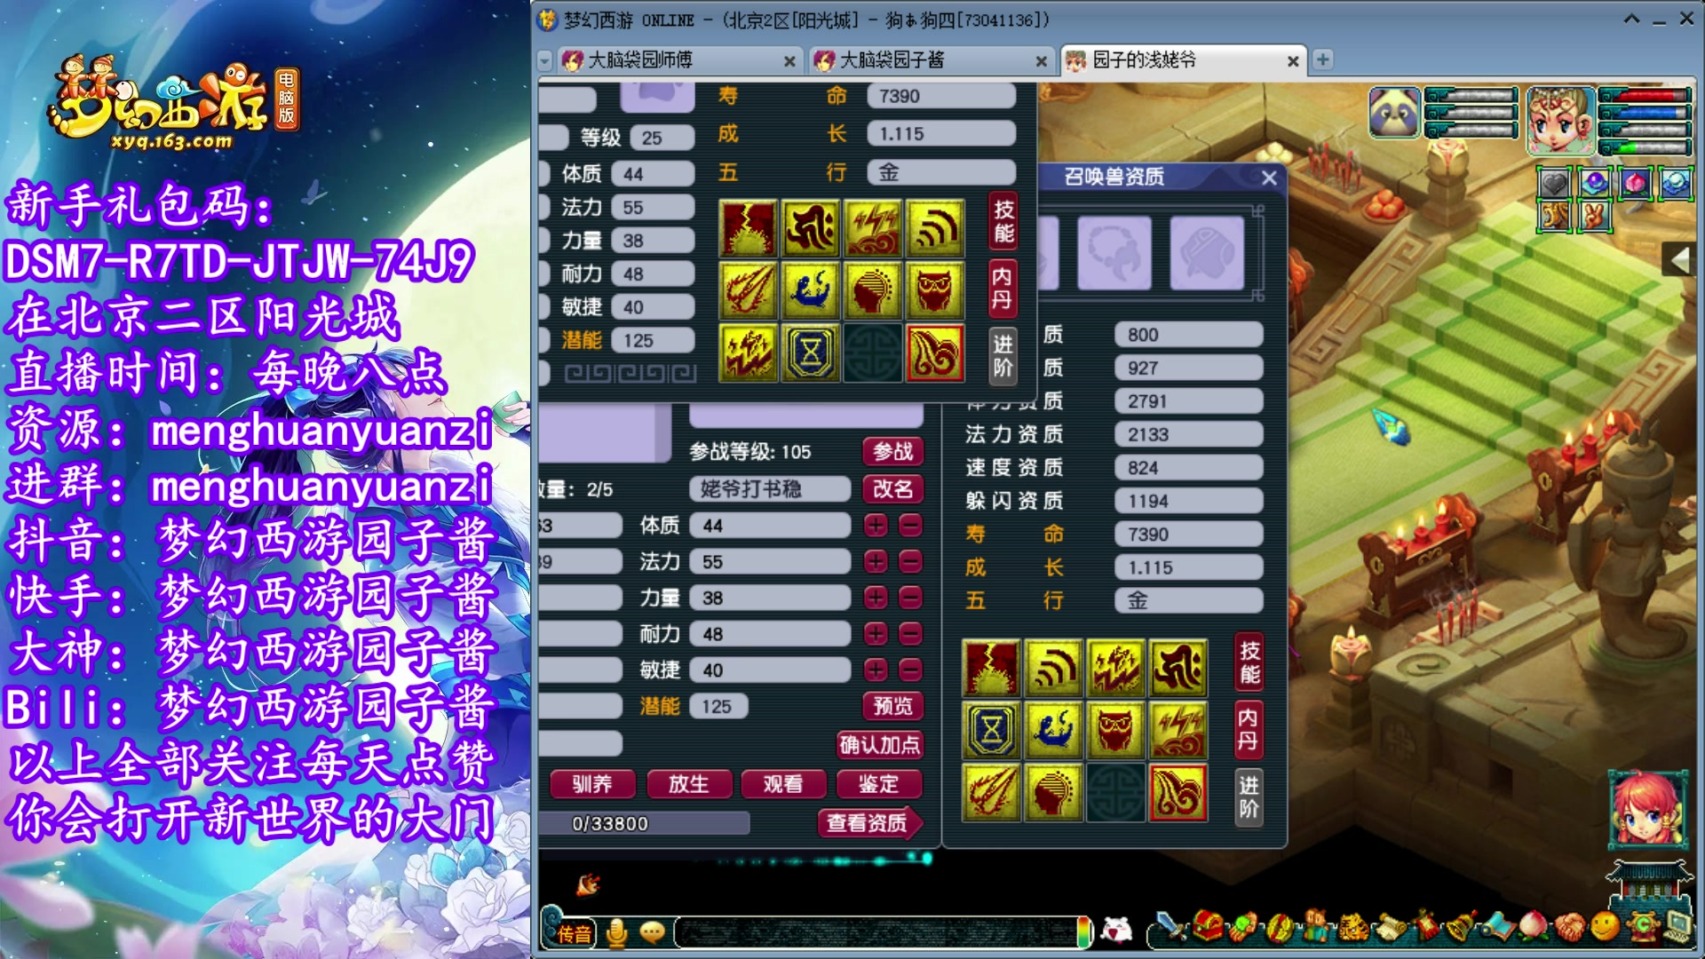
Task: Open 技能 tab in 召唤兽资质 panel
Action: 1249,662
